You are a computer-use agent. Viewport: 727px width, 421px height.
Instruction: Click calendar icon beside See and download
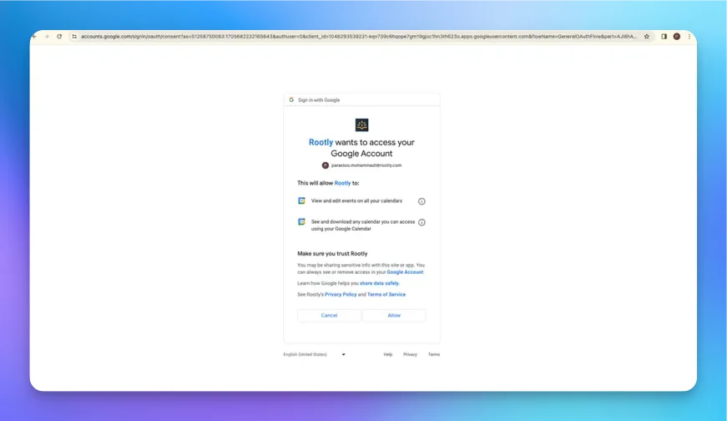(x=301, y=222)
